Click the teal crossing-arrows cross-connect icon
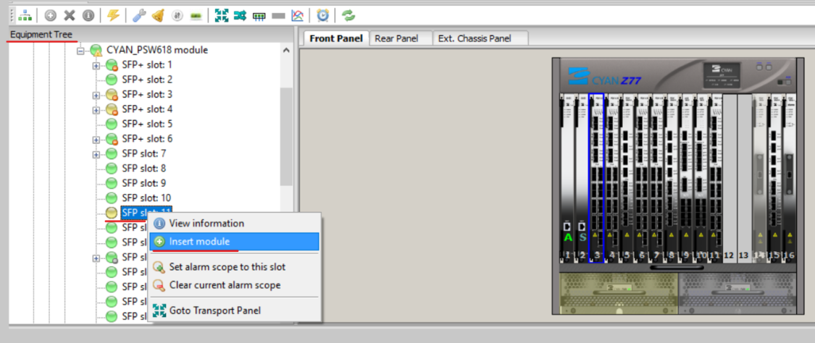Image resolution: width=815 pixels, height=343 pixels. click(x=240, y=16)
